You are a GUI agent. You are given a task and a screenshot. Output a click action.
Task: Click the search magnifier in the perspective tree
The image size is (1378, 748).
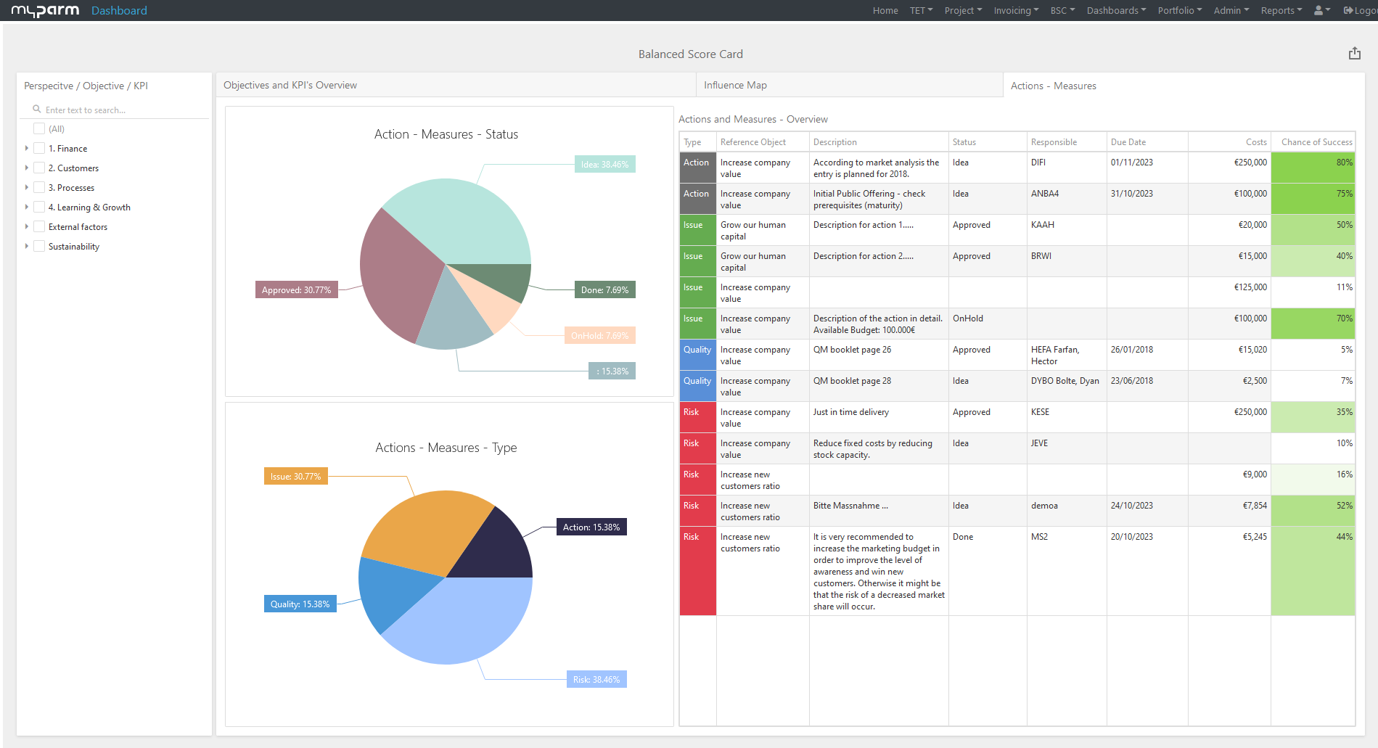click(x=37, y=109)
